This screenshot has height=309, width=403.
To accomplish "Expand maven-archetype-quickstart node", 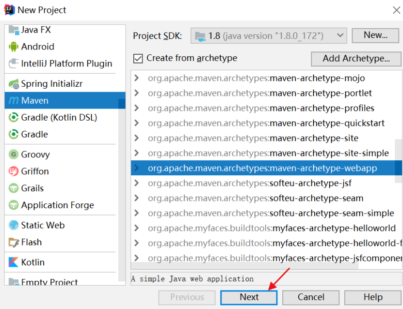I will (x=136, y=123).
